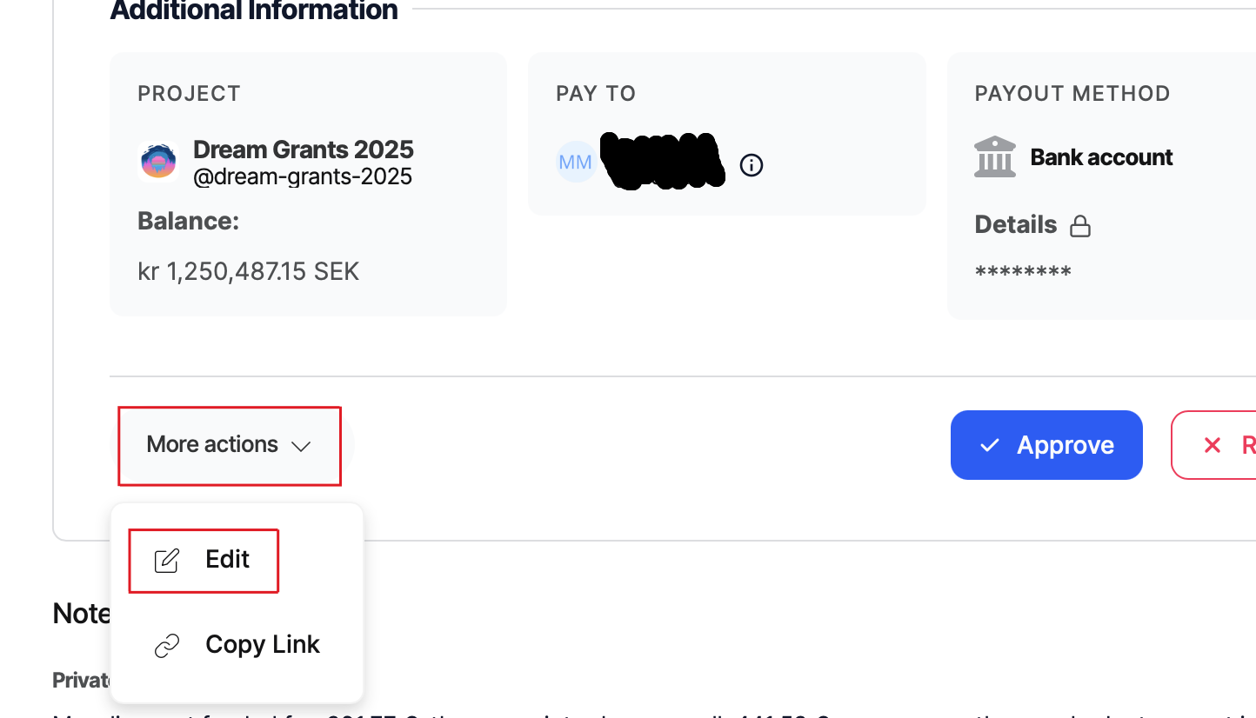Click the MM payee avatar circle

(576, 162)
